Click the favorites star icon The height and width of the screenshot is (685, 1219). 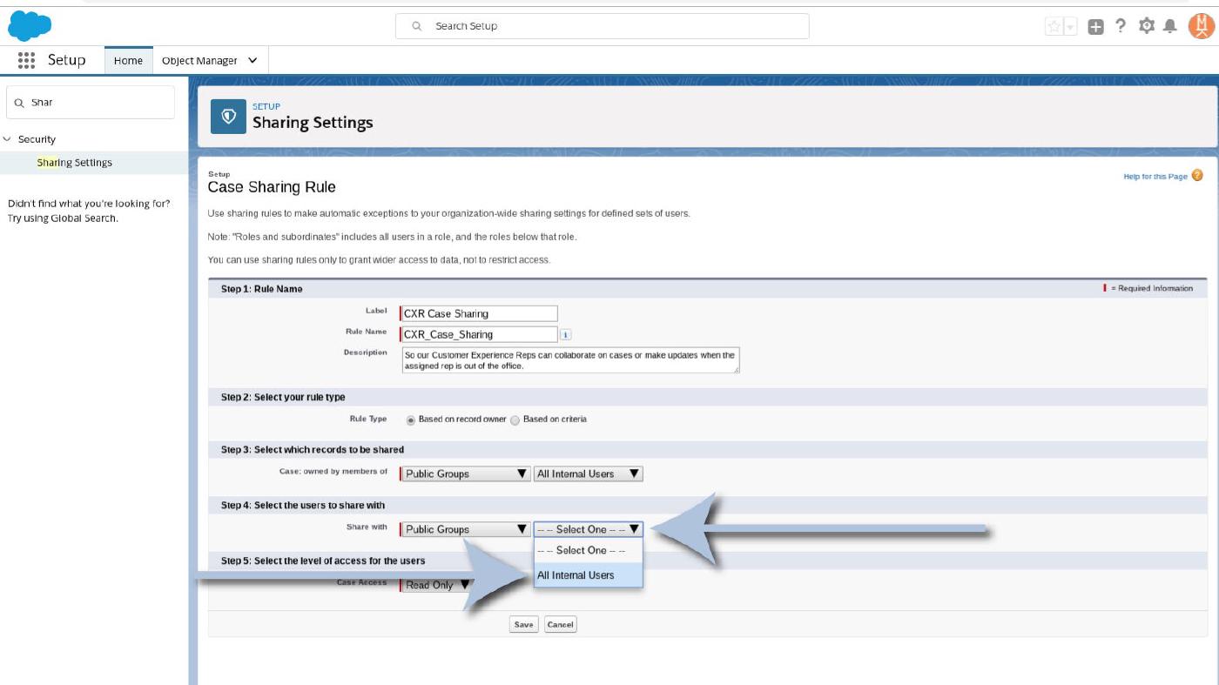[x=1054, y=26]
